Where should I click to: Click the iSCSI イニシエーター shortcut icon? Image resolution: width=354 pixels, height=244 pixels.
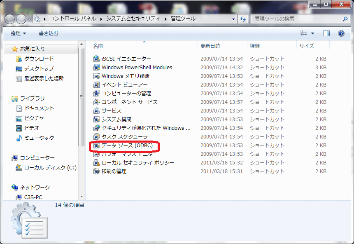pyautogui.click(x=96, y=59)
